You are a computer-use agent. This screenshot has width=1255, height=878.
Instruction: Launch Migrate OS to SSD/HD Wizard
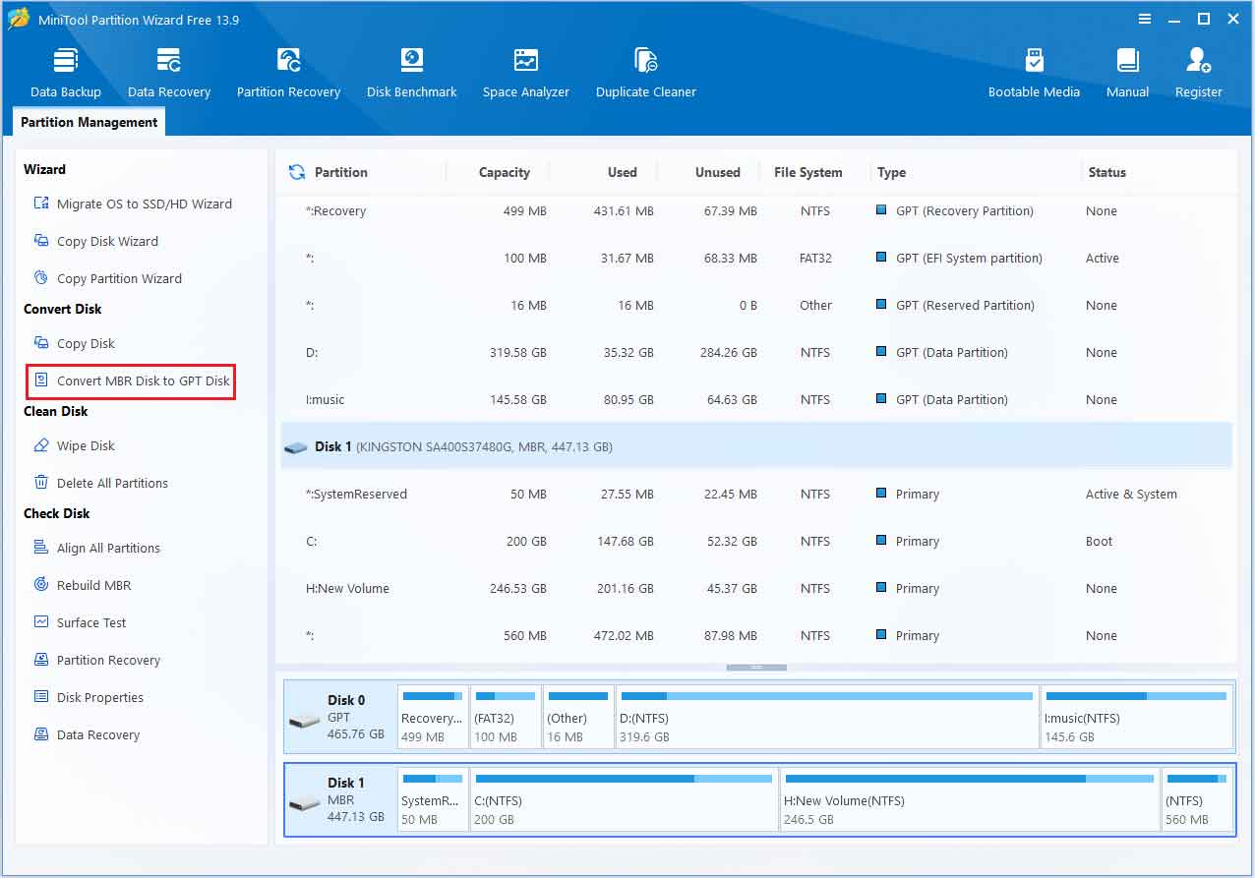[133, 204]
